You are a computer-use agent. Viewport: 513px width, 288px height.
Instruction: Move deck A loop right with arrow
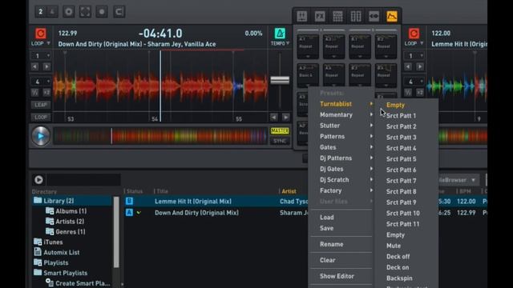pos(46,66)
